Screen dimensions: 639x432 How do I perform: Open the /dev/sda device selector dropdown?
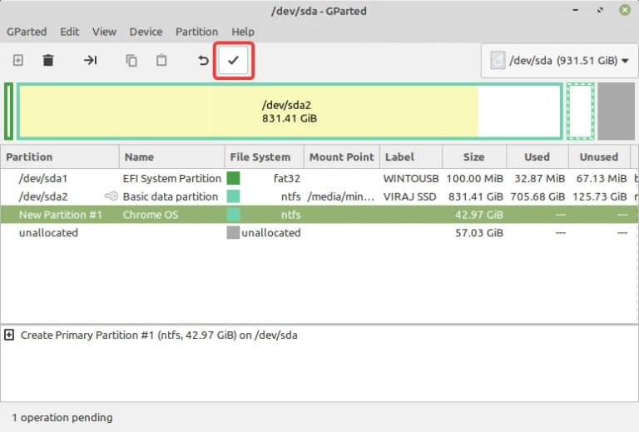[560, 61]
